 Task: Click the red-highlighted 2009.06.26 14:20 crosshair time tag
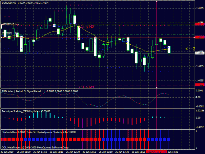[x=157, y=152]
